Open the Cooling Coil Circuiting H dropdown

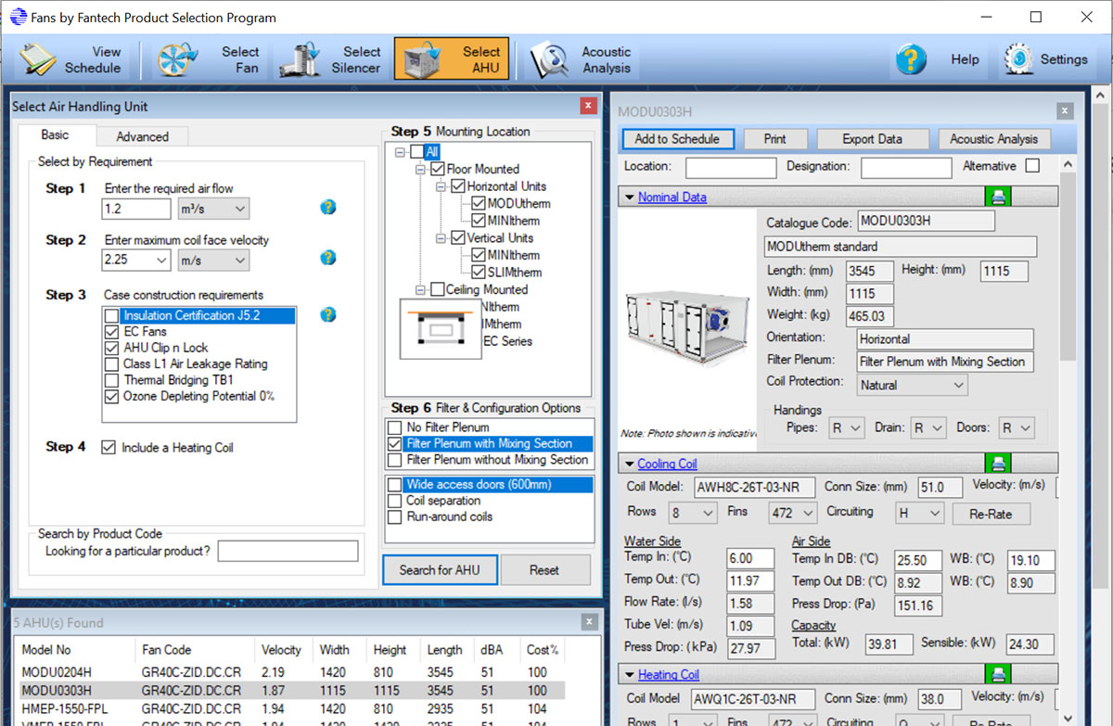click(919, 513)
